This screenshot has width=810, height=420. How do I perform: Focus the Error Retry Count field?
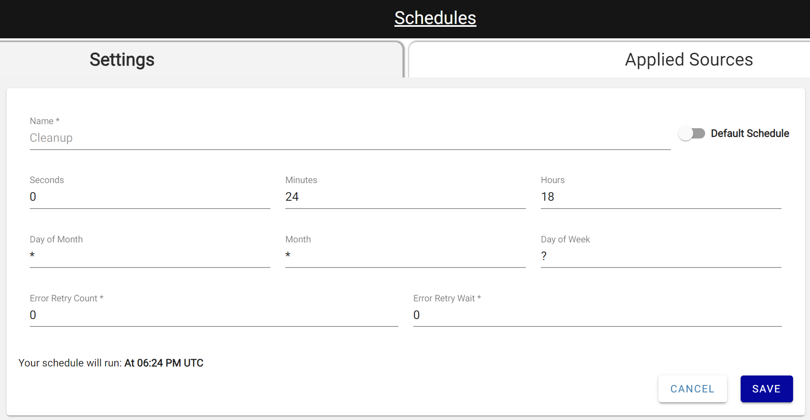pos(213,315)
